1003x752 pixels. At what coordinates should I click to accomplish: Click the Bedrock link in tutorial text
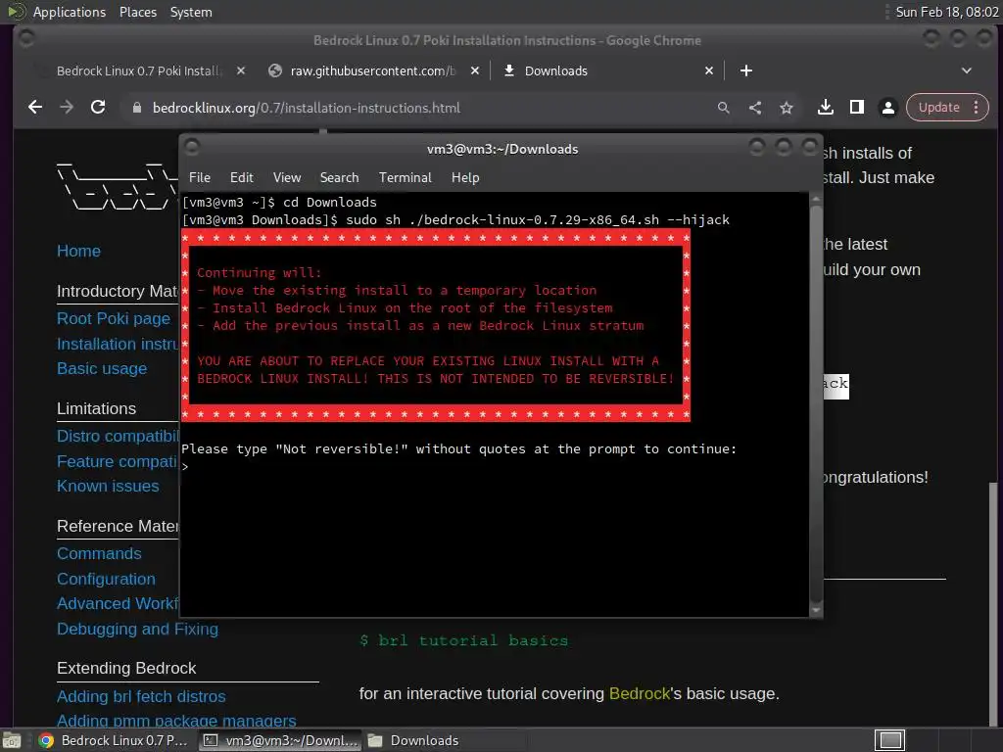tap(639, 694)
